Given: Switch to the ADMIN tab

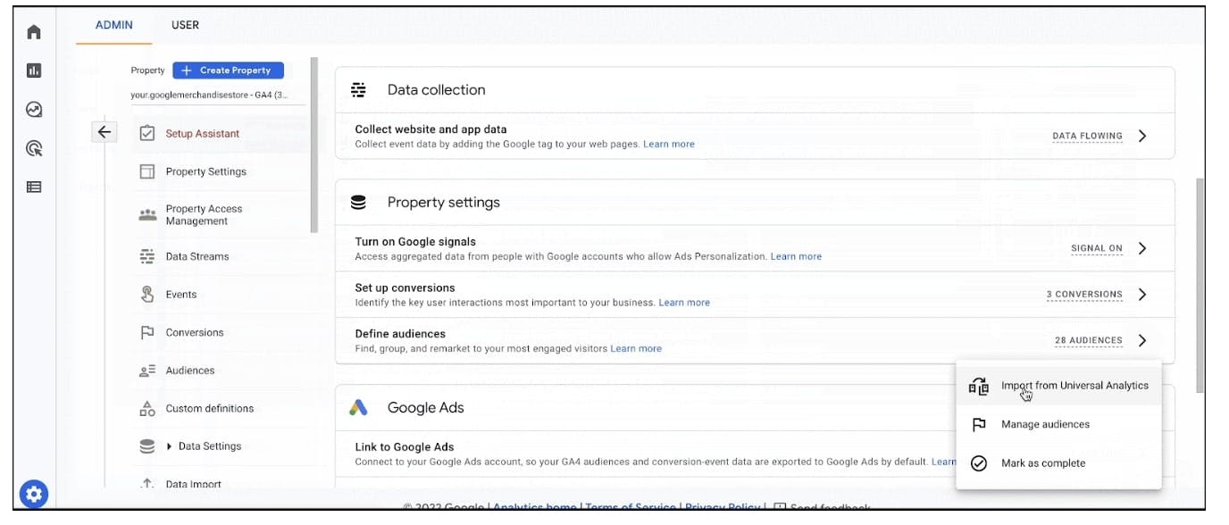Looking at the screenshot, I should 114,25.
